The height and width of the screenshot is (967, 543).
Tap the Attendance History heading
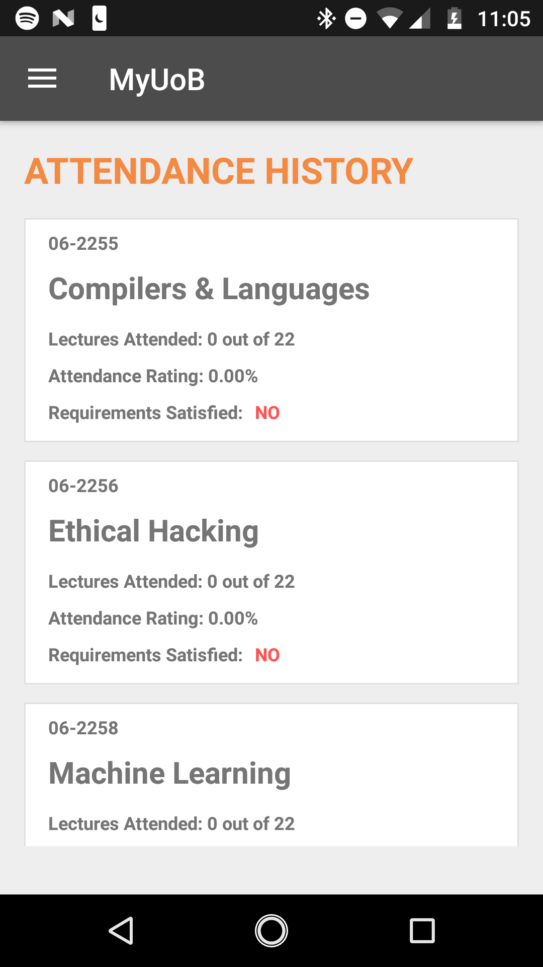[x=219, y=171]
